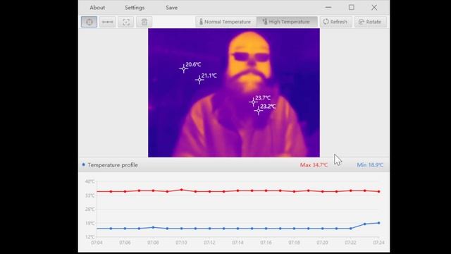Minimize the thermal camera window
The image size is (451, 254).
(x=328, y=8)
